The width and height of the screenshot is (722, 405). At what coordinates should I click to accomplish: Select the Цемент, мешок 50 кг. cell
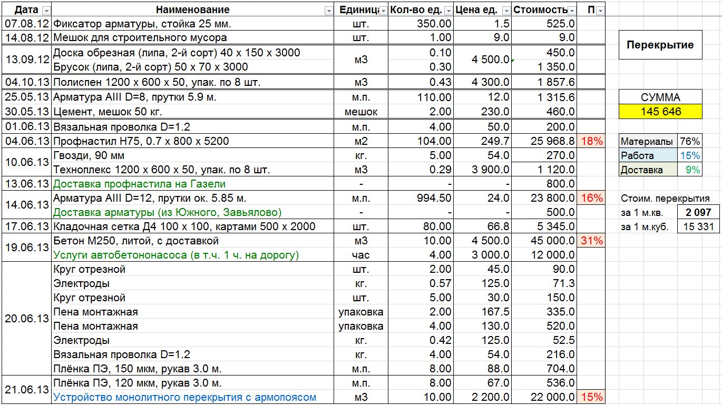(193, 112)
